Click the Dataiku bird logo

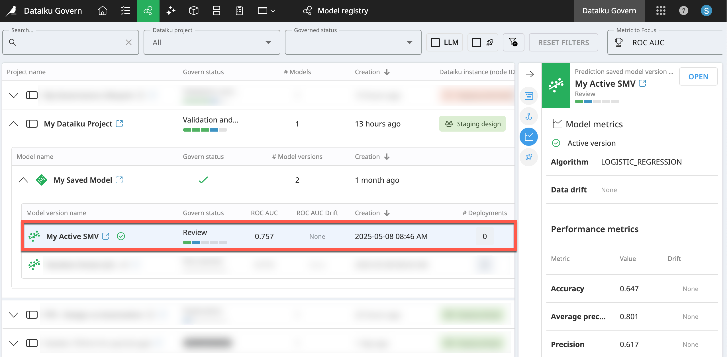[x=11, y=11]
